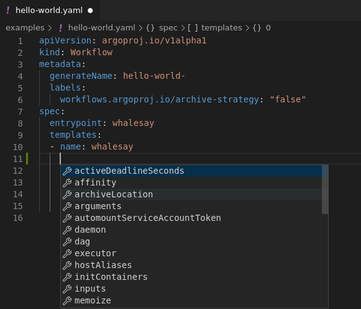Click the archive-strategy label key

click(x=160, y=99)
